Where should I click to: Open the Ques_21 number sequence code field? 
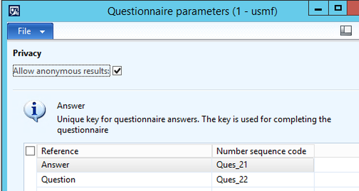pos(263,165)
